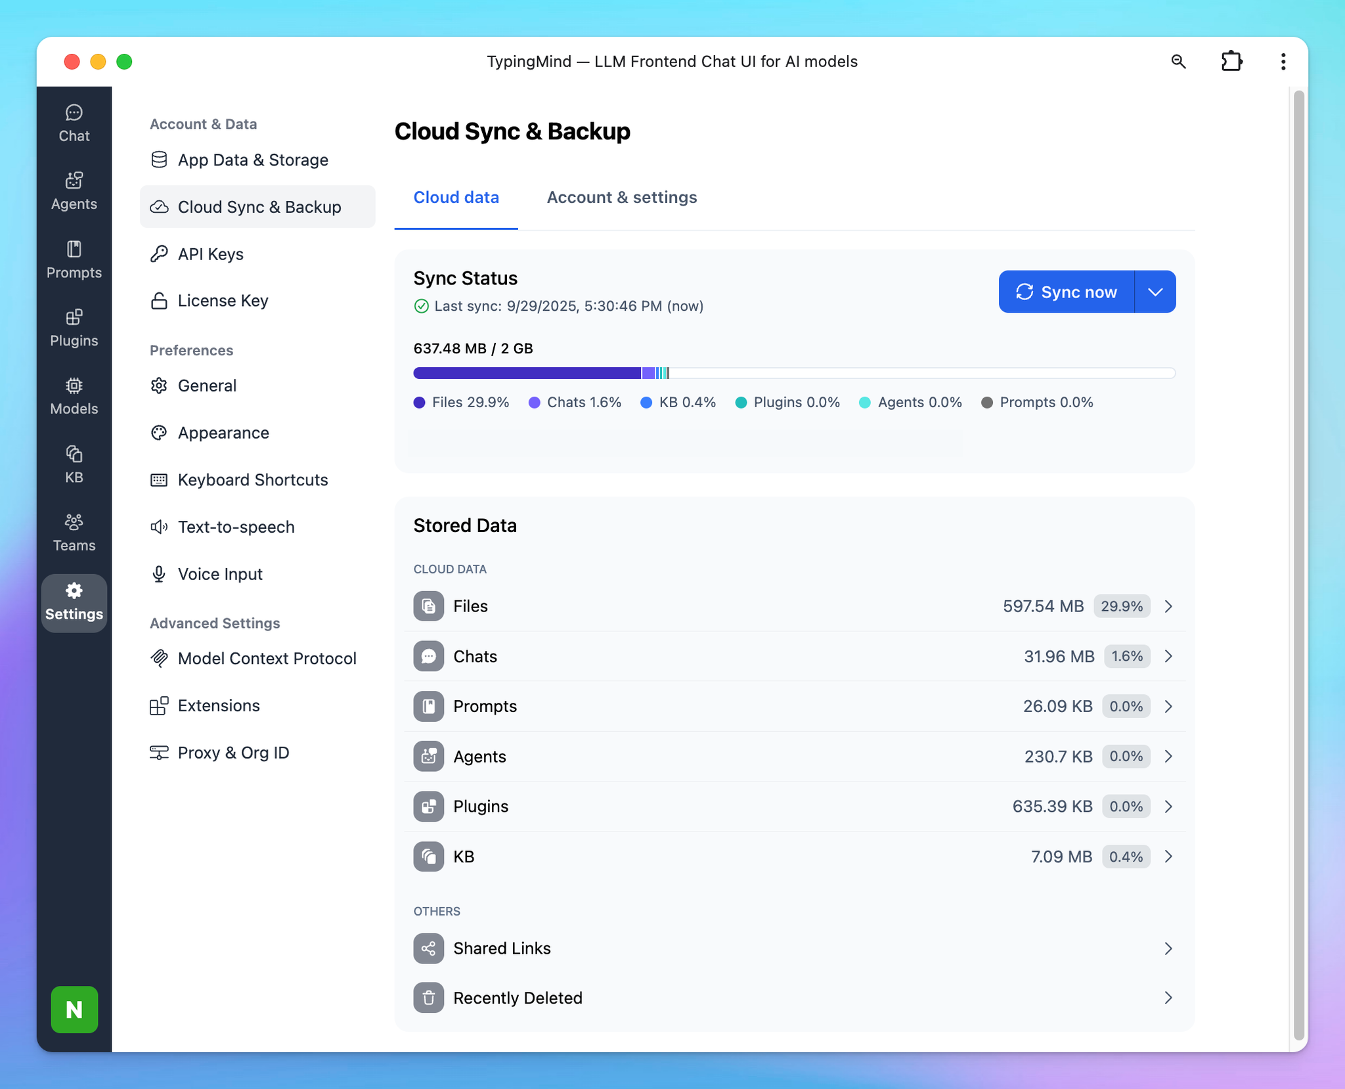This screenshot has width=1345, height=1089.
Task: Open the Teams panel
Action: tap(74, 531)
